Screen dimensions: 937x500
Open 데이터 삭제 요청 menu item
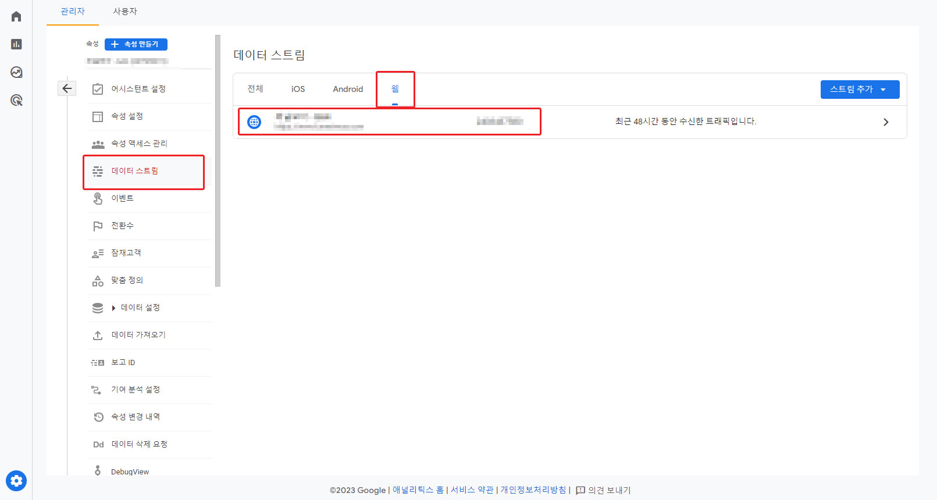click(149, 445)
